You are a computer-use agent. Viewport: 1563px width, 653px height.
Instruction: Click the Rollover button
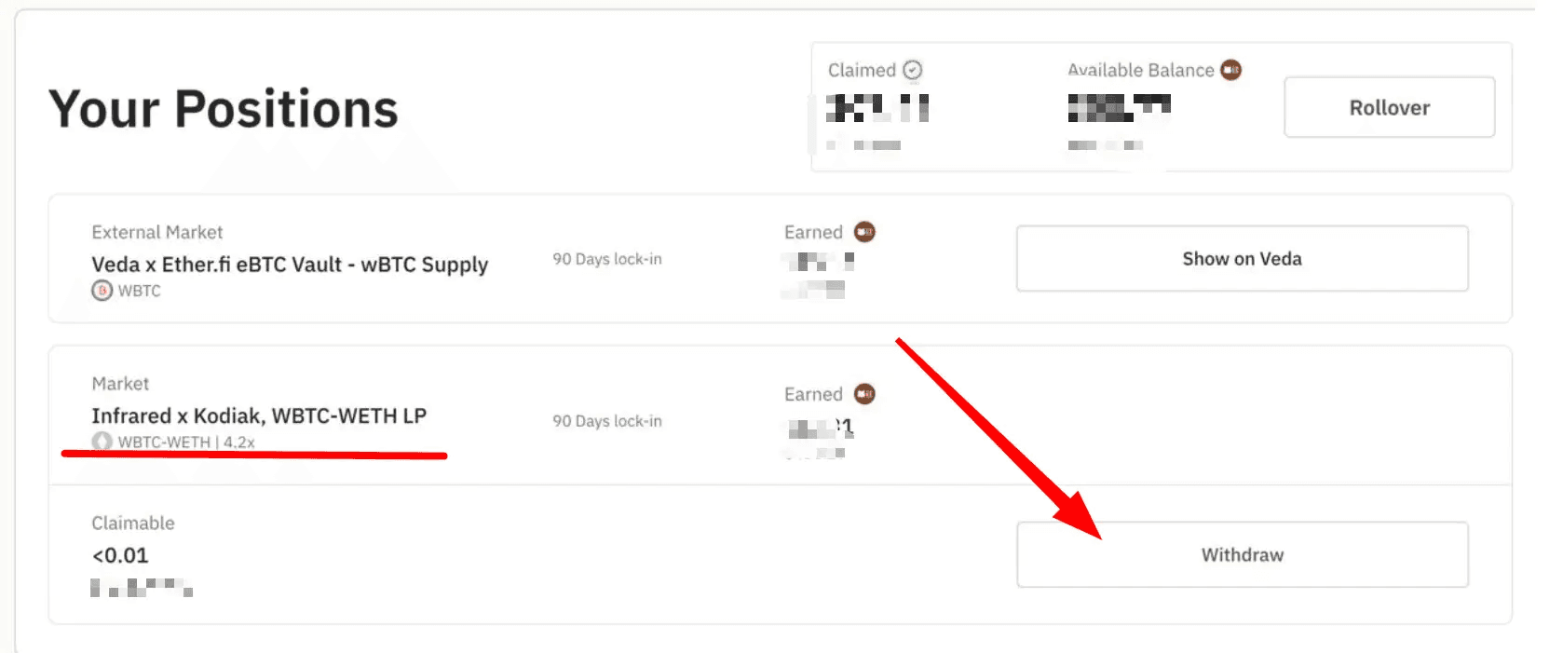(1389, 107)
